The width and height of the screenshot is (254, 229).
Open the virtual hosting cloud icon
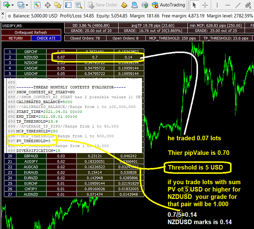tap(134, 5)
